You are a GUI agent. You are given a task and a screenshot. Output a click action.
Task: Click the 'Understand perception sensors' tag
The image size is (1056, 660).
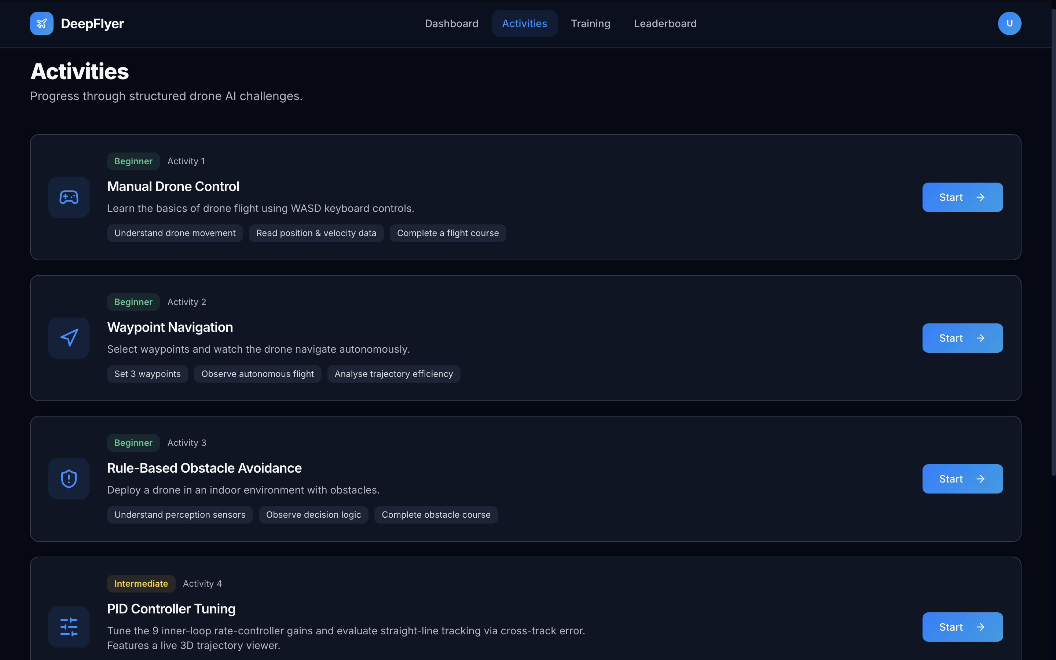coord(180,515)
